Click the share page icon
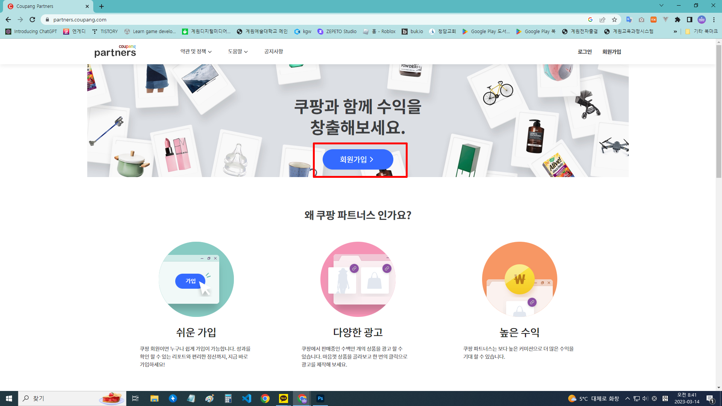Viewport: 722px width, 406px height. pyautogui.click(x=602, y=20)
